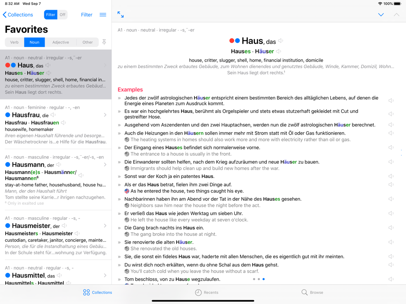Play audio for 'Nachbarinnen haben ihn' example

click(391, 199)
